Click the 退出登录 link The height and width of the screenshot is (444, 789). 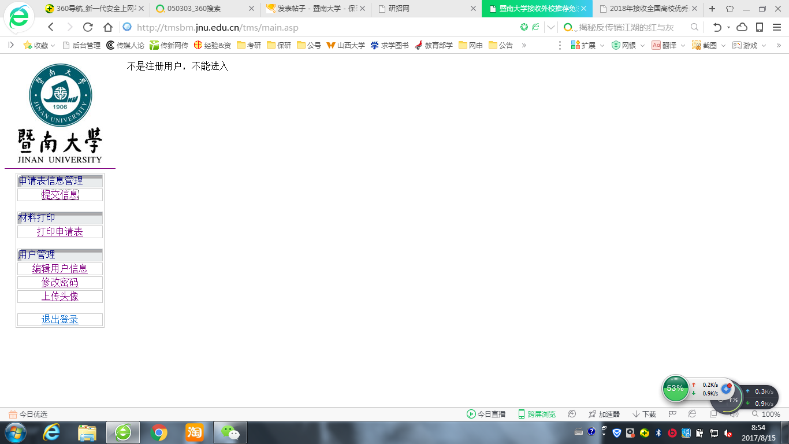[60, 320]
